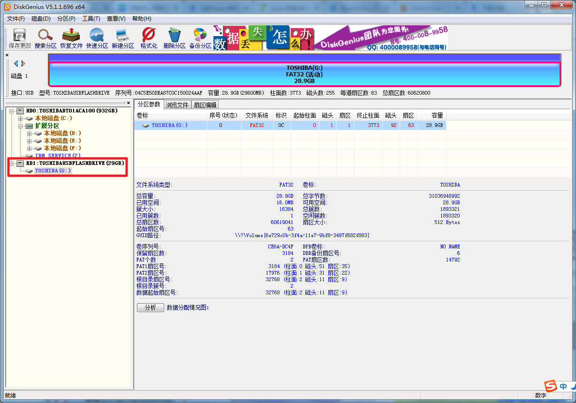Click the TOSHIBA(G:) FAT32 partition bar
Image resolution: width=576 pixels, height=403 pixels.
coord(304,74)
